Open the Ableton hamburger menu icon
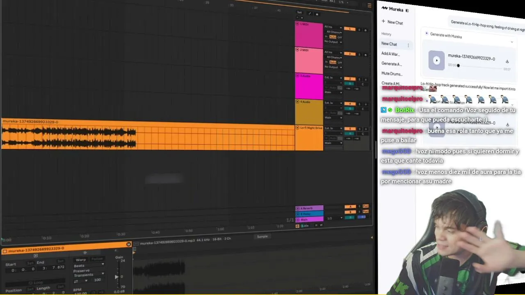 (x=369, y=5)
